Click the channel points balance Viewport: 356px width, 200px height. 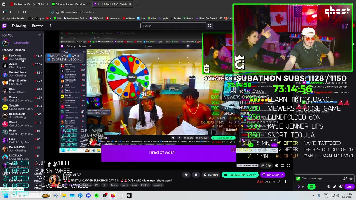[301, 187]
